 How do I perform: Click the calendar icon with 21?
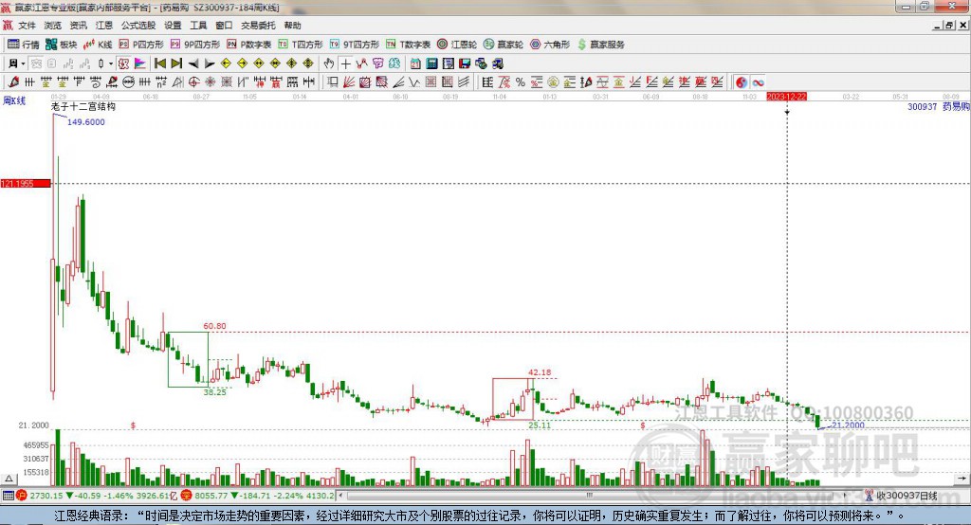415,63
